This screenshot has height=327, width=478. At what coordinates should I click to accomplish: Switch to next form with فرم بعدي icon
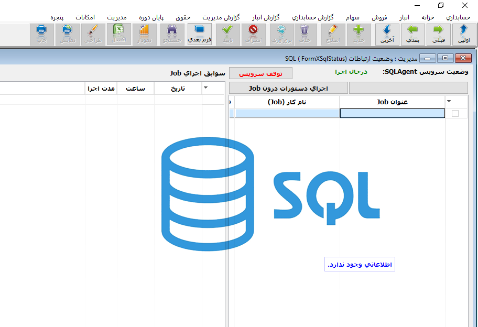[x=199, y=35]
